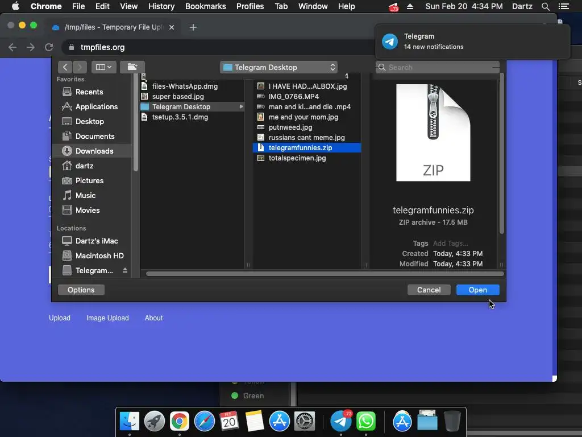Image resolution: width=582 pixels, height=437 pixels.
Task: Open Macintosh HD location
Action: pos(99,255)
